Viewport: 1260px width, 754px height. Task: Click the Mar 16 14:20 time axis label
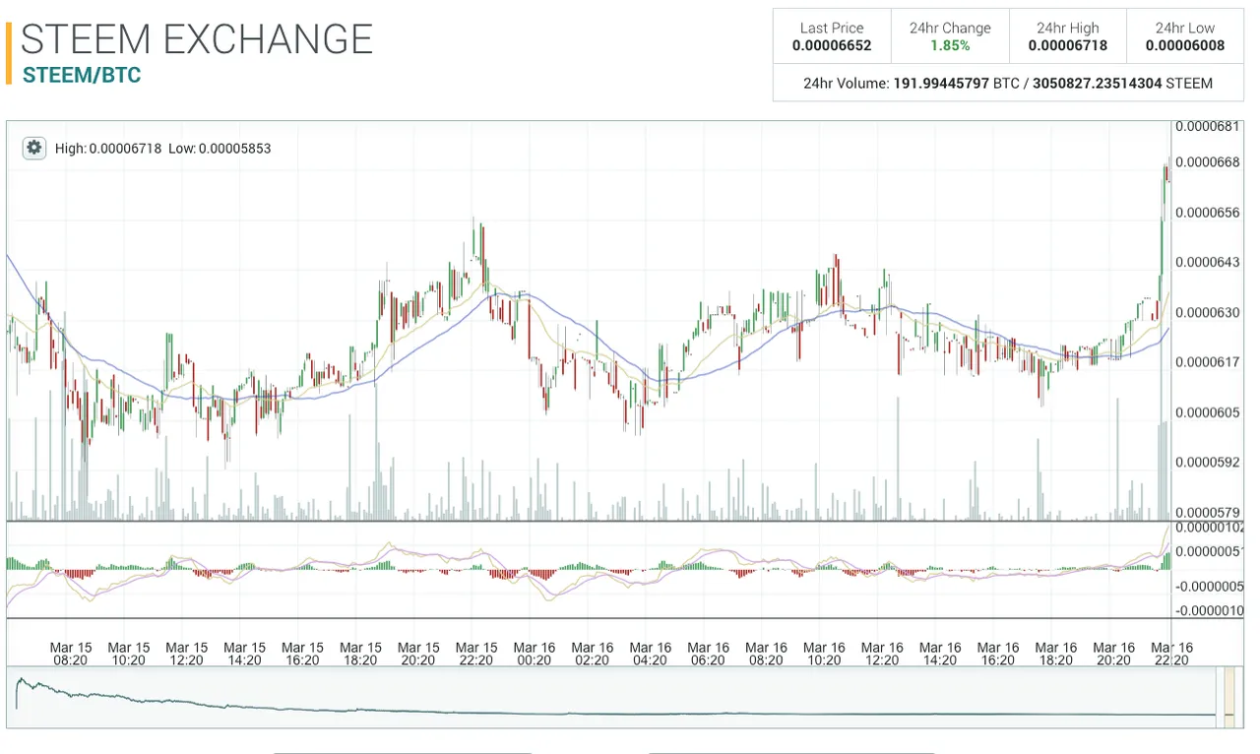[x=940, y=655]
